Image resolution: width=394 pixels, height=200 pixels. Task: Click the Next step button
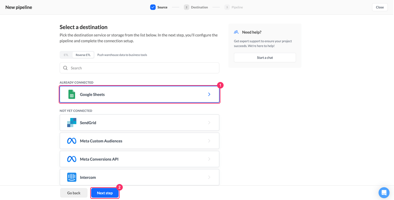tap(105, 193)
